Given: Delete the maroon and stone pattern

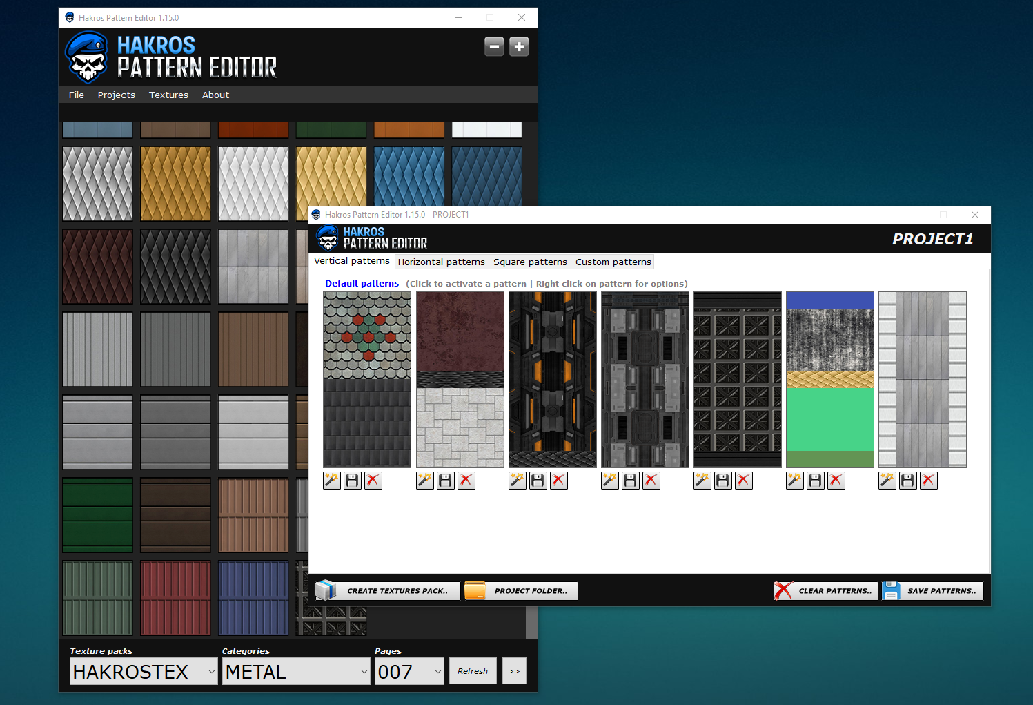Looking at the screenshot, I should coord(466,481).
